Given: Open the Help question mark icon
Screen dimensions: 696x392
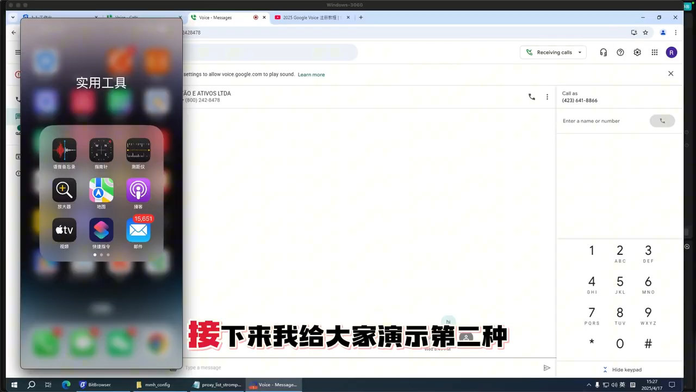Looking at the screenshot, I should pos(620,52).
